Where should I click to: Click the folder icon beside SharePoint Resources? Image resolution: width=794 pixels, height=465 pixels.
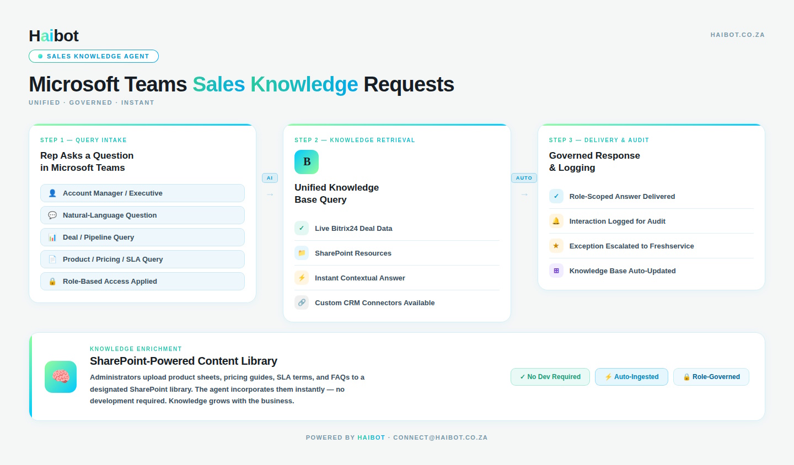pyautogui.click(x=302, y=253)
